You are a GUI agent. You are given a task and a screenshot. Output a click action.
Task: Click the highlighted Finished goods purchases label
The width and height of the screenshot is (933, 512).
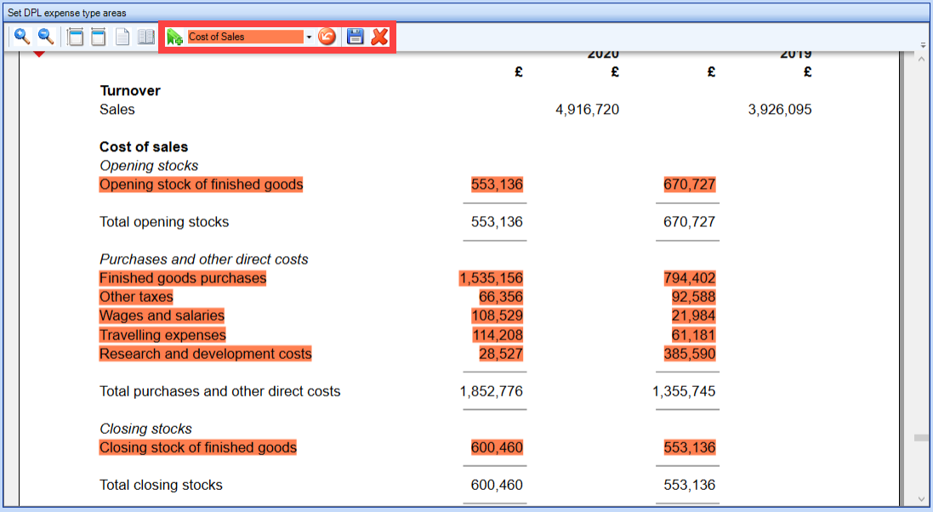[183, 278]
